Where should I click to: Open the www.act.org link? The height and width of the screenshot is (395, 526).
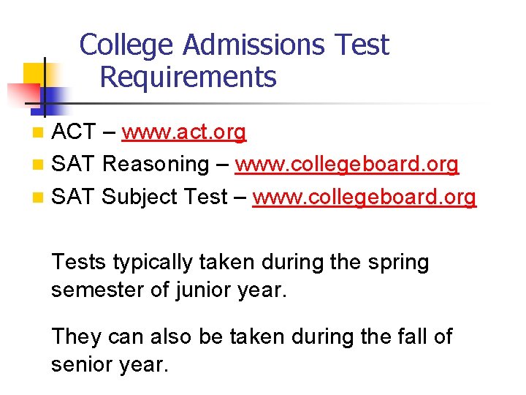[184, 132]
